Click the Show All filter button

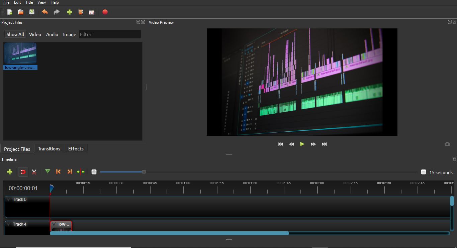pyautogui.click(x=15, y=34)
